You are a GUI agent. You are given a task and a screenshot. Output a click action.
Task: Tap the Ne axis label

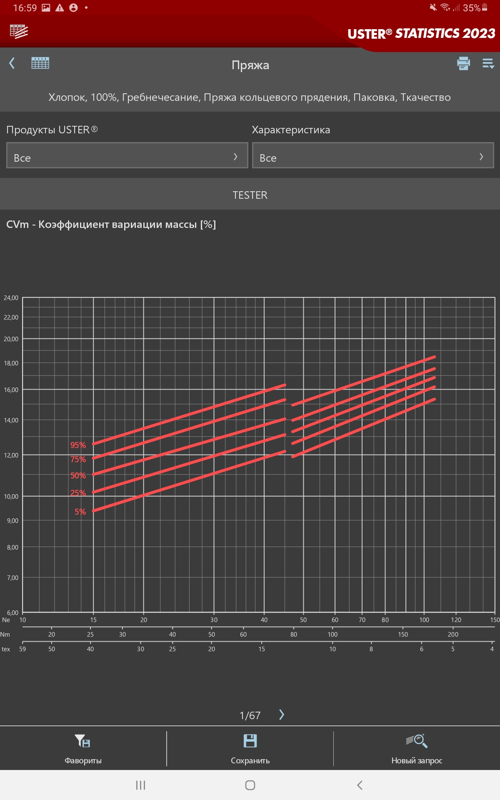coord(6,620)
